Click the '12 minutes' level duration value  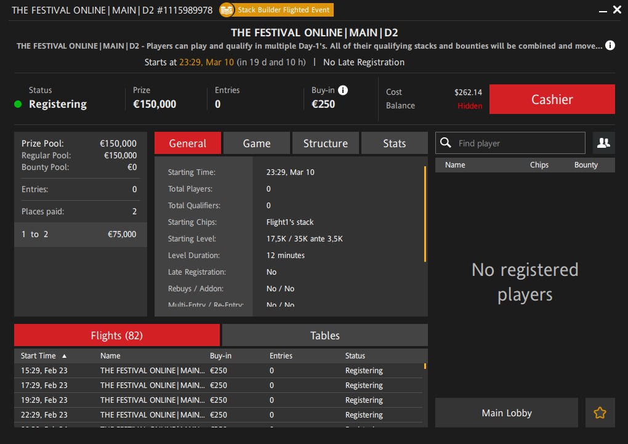tap(286, 256)
